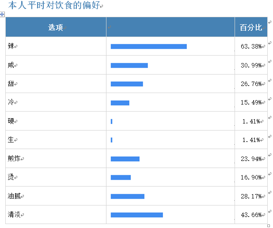The height and width of the screenshot is (228, 273).
Task: Select the 辣 option cell
Action: click(x=56, y=46)
